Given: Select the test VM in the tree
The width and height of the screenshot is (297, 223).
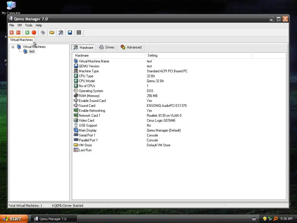Looking at the screenshot, I should click(32, 52).
